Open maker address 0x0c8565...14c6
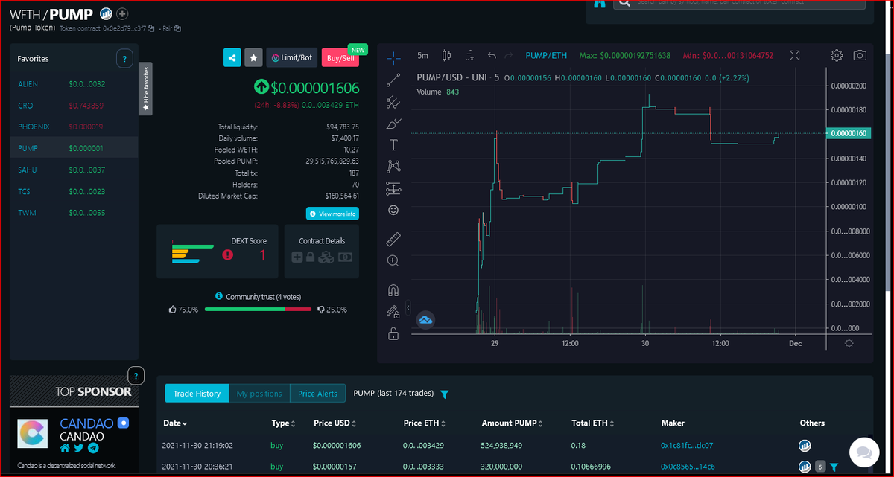The image size is (894, 477). tap(687, 467)
